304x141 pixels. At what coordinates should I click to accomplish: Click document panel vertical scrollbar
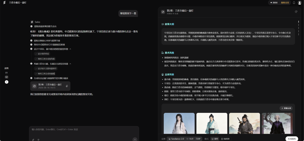(x=299, y=28)
